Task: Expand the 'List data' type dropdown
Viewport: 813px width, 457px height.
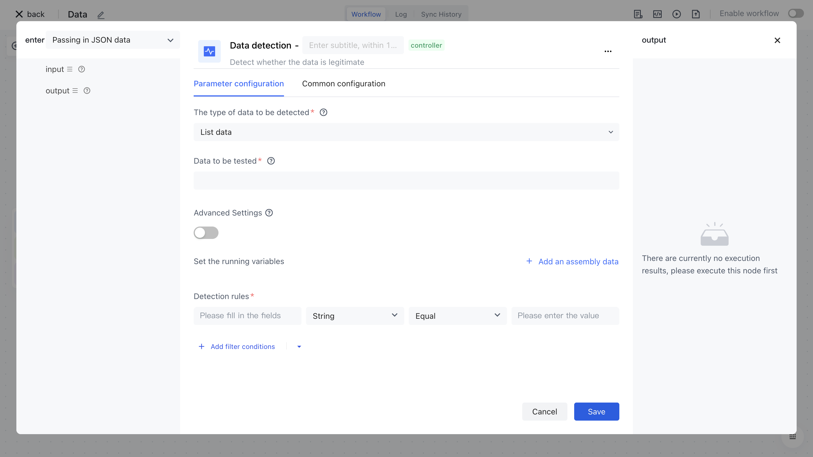Action: tap(406, 132)
